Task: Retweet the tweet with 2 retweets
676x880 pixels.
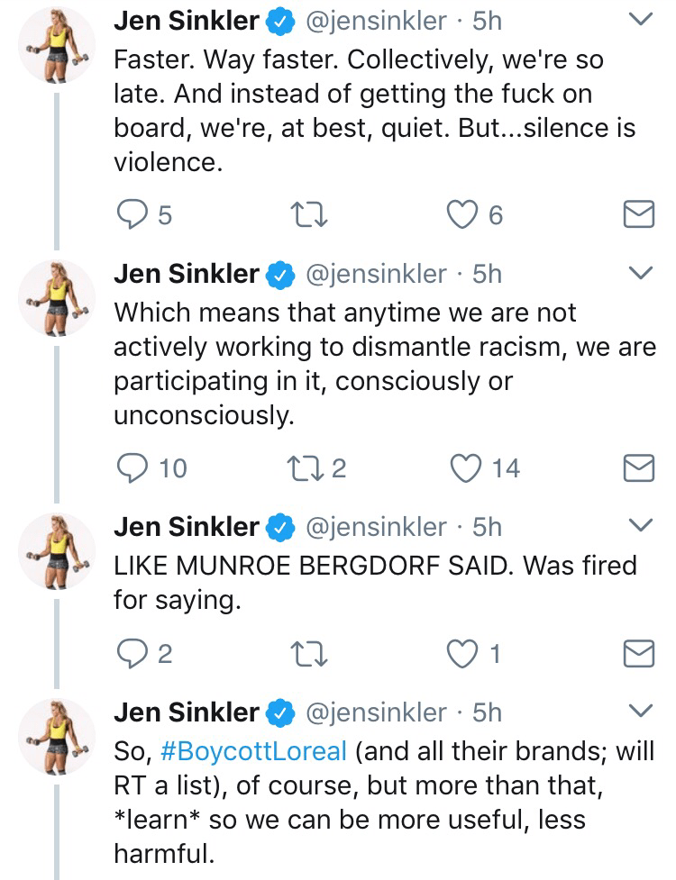Action: coord(297,467)
